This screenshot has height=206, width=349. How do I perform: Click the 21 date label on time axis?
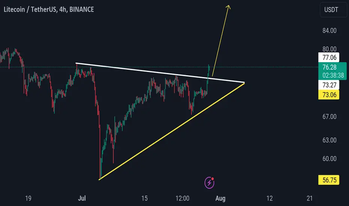click(310, 198)
